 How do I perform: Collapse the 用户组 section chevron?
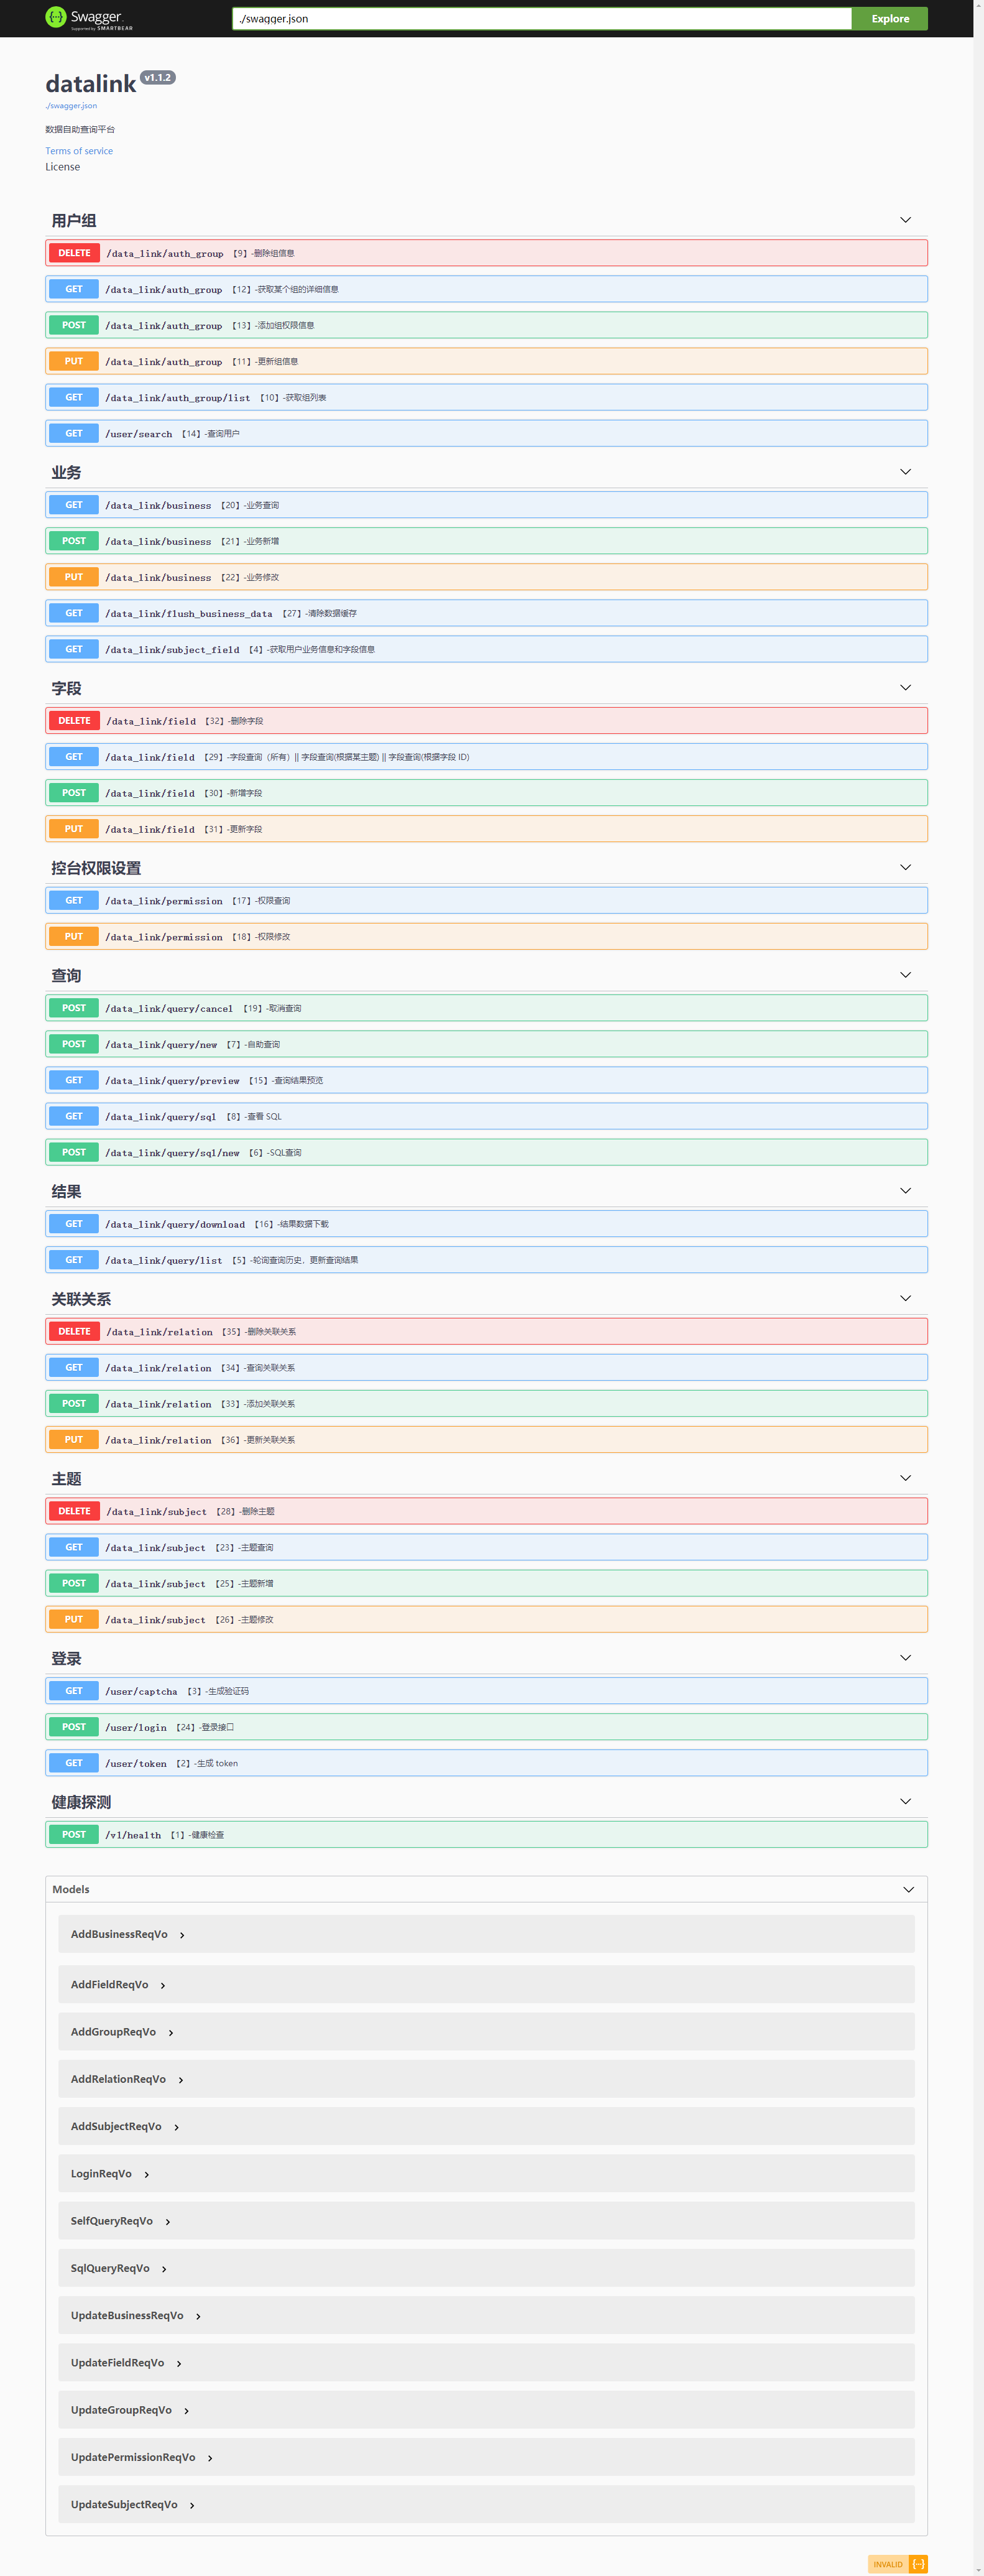coord(905,220)
